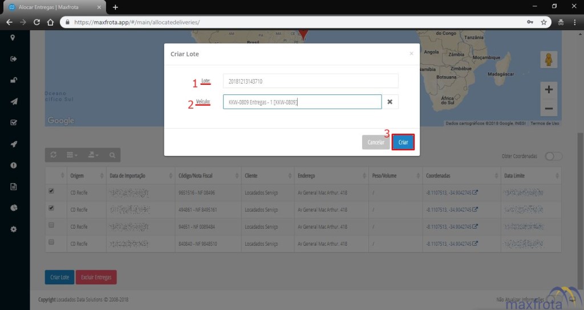Check the 94651 - NF 0089484 row
This screenshot has height=310, width=584.
pos(51,226)
